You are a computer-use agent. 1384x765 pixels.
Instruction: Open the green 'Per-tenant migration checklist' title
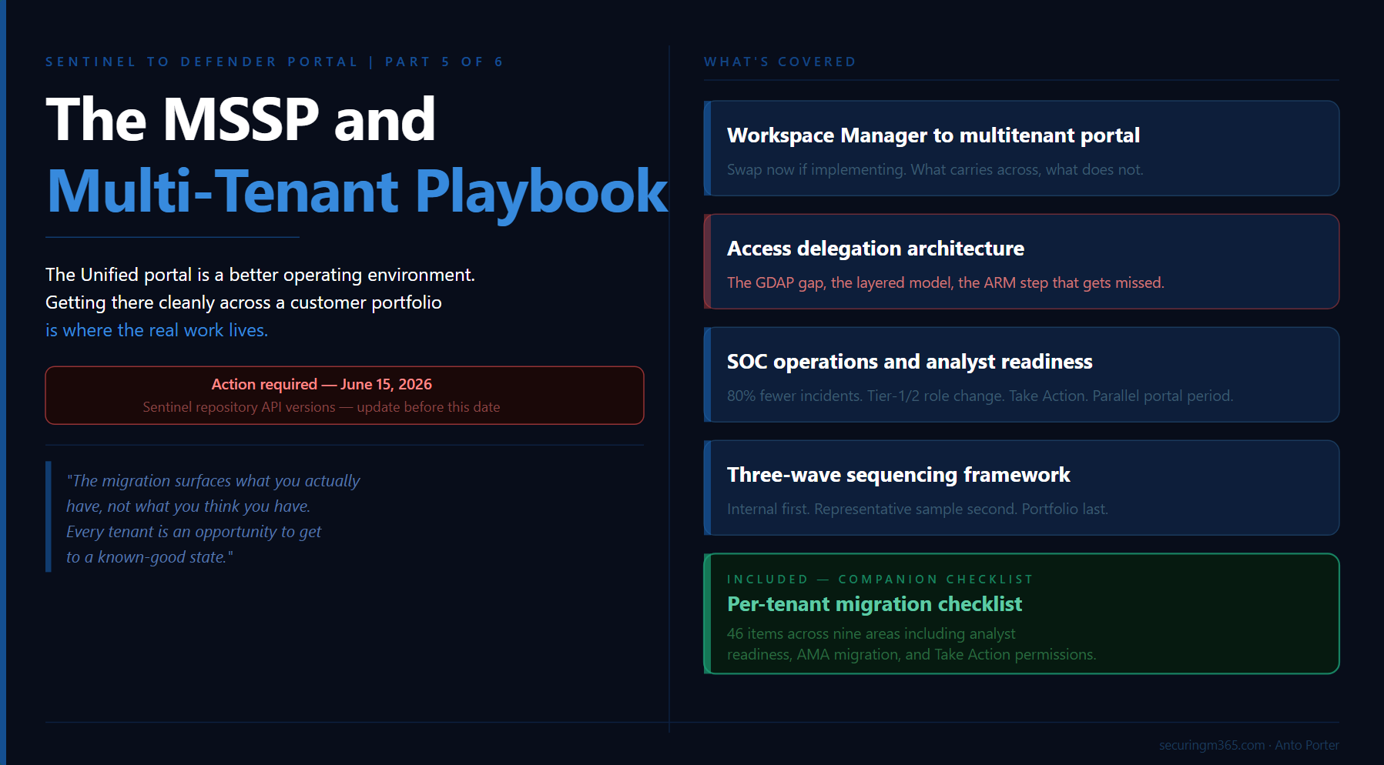pos(874,604)
